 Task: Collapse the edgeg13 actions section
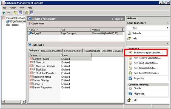tap(168, 44)
